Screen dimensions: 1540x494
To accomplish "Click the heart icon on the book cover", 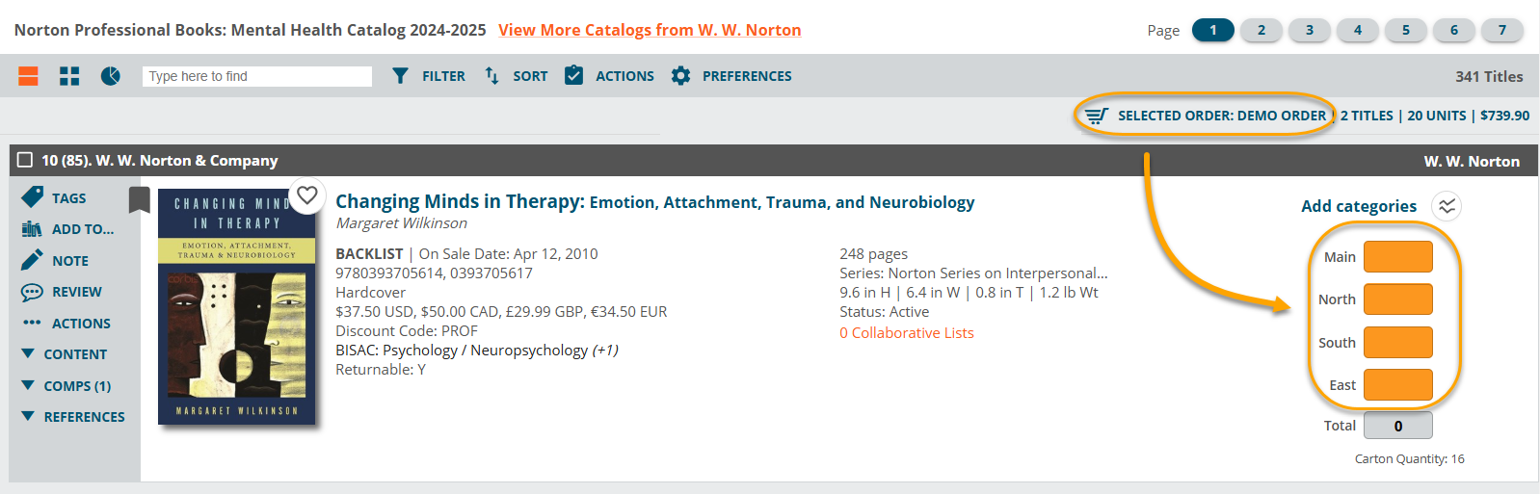I will pos(307,195).
